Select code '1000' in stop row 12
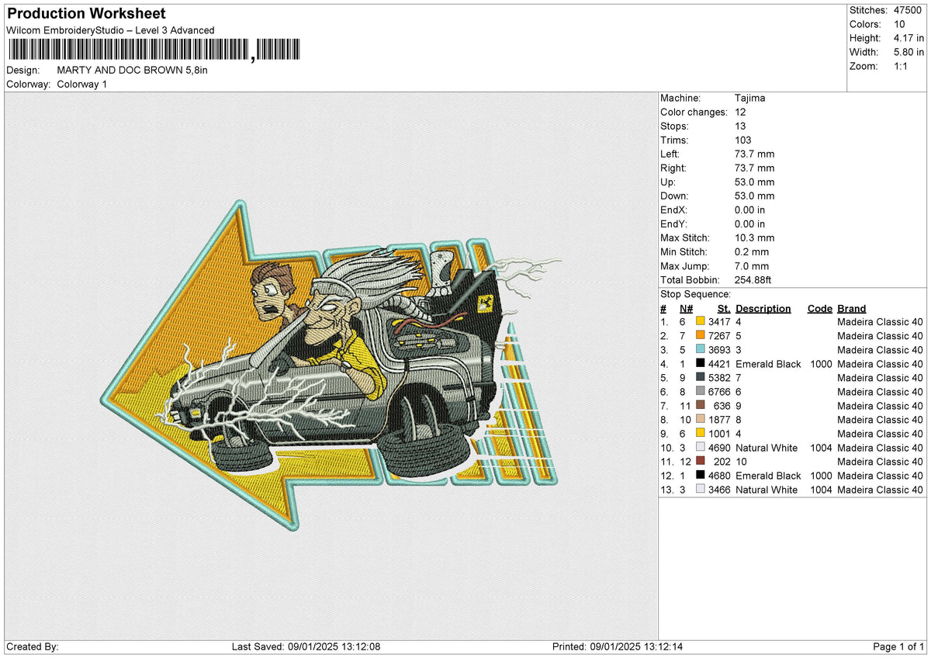This screenshot has width=931, height=658. pos(820,475)
